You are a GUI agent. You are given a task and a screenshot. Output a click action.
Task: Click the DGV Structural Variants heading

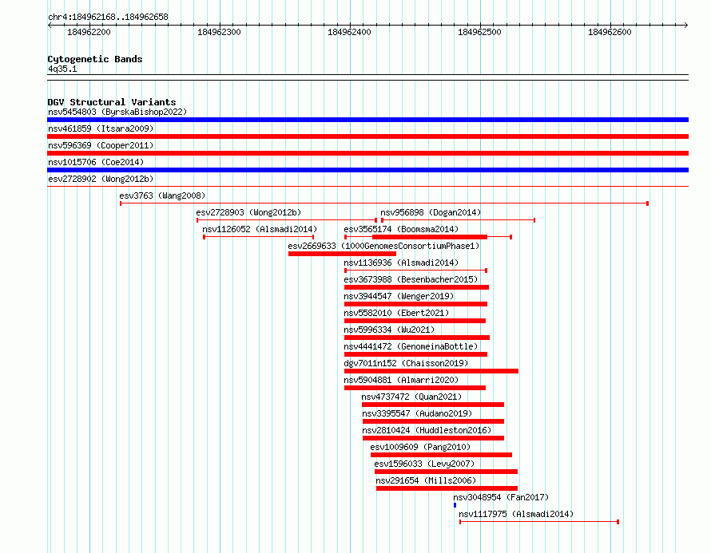tap(112, 102)
